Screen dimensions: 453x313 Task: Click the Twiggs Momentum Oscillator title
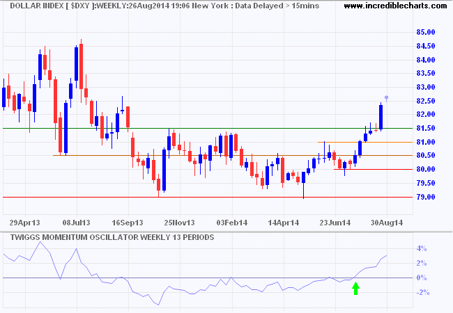112,237
